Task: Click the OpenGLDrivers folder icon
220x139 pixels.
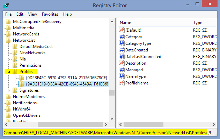Action: (8, 115)
